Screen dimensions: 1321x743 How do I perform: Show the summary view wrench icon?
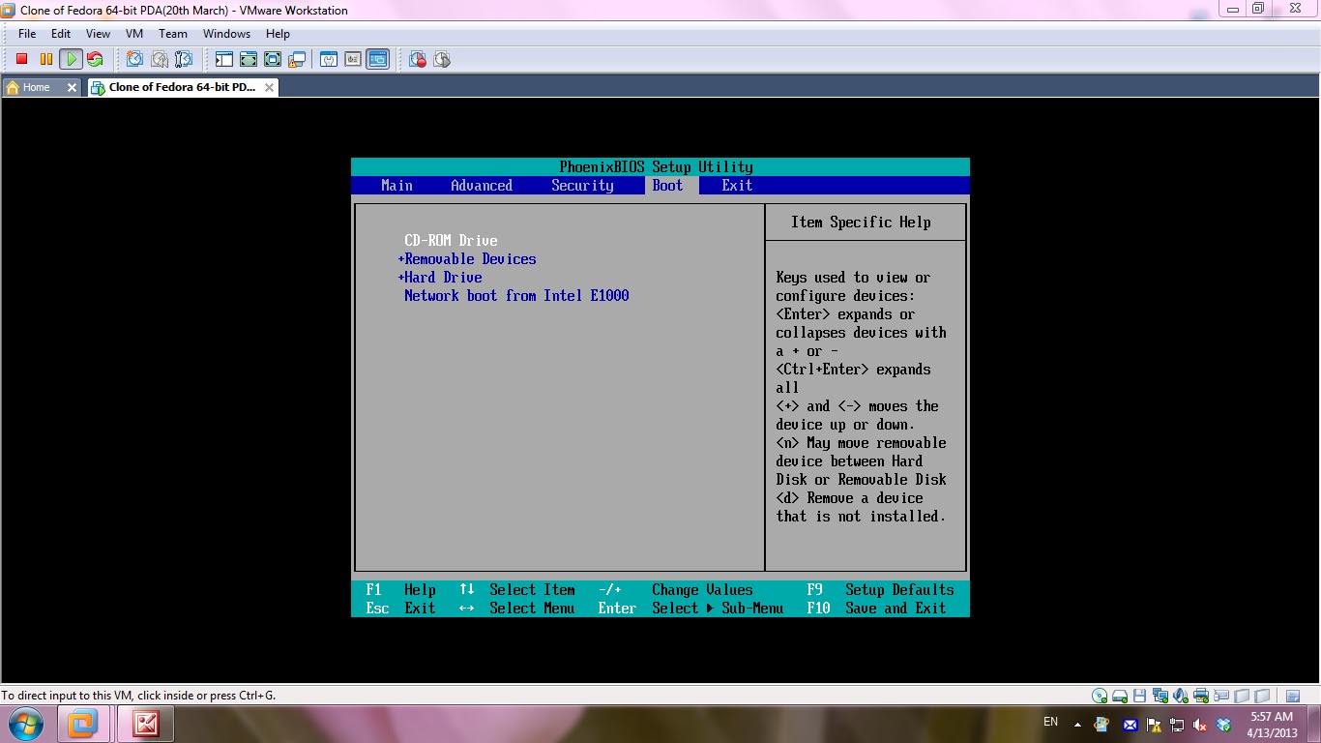(329, 60)
